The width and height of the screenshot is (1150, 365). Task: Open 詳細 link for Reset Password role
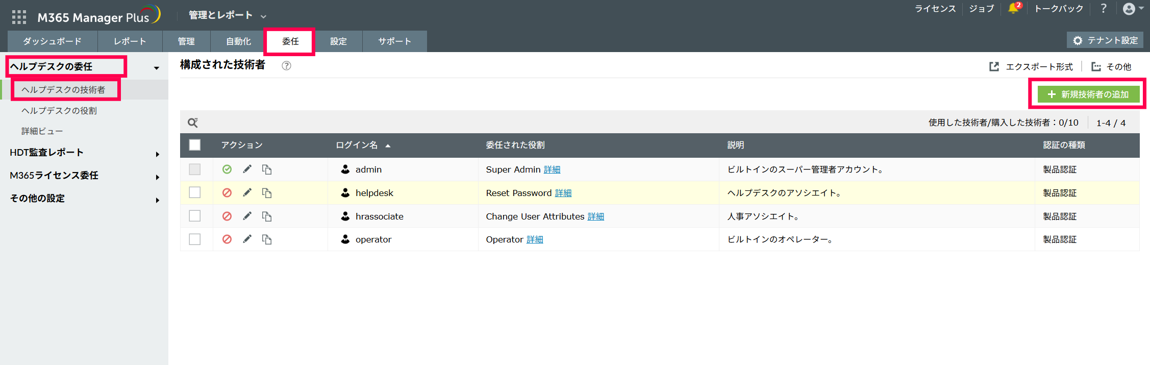[x=563, y=193]
